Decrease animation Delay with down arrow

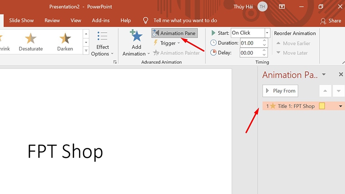point(264,55)
